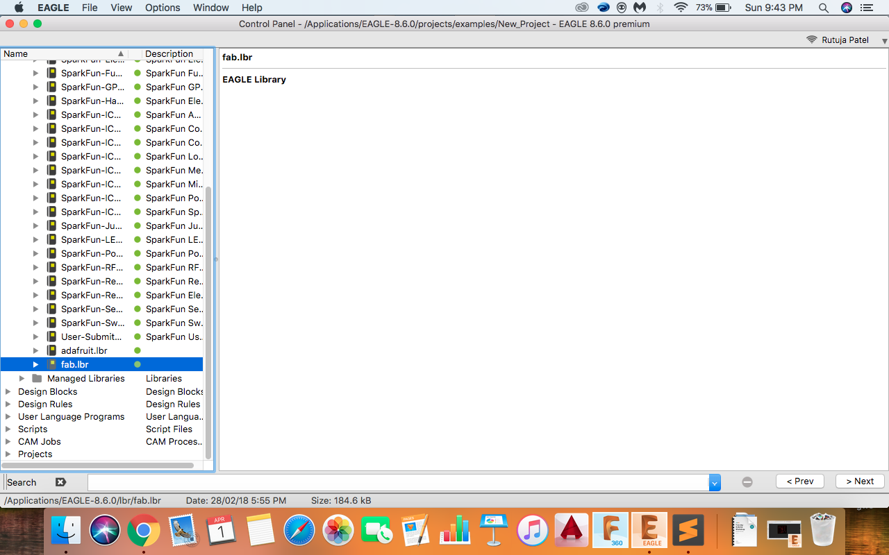Image resolution: width=889 pixels, height=555 pixels.
Task: Open Google Chrome from the dock
Action: coord(143,531)
